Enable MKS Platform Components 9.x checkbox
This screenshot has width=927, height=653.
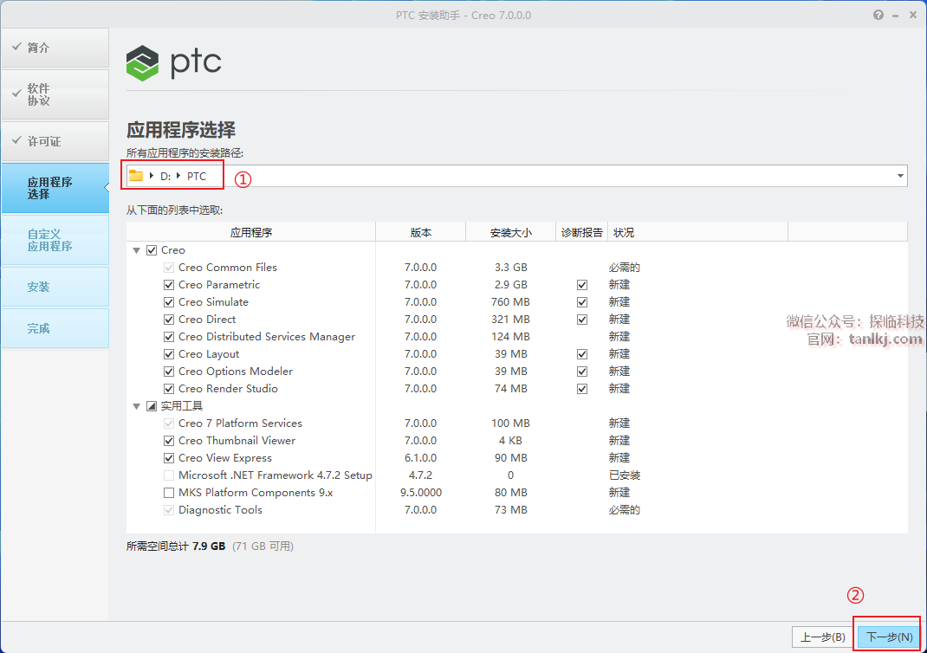point(169,493)
